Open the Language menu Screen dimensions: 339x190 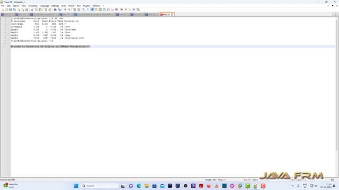tap(44, 6)
